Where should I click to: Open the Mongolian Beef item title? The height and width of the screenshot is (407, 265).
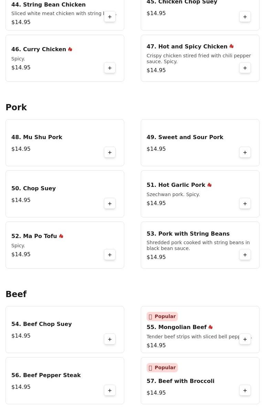click(177, 327)
